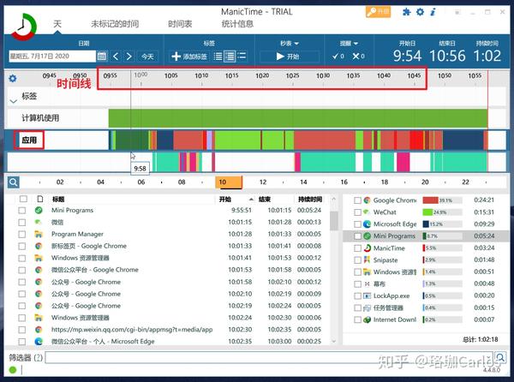The width and height of the screenshot is (514, 382).
Task: Click the Mini Programs row icon in list
Action: (x=39, y=210)
